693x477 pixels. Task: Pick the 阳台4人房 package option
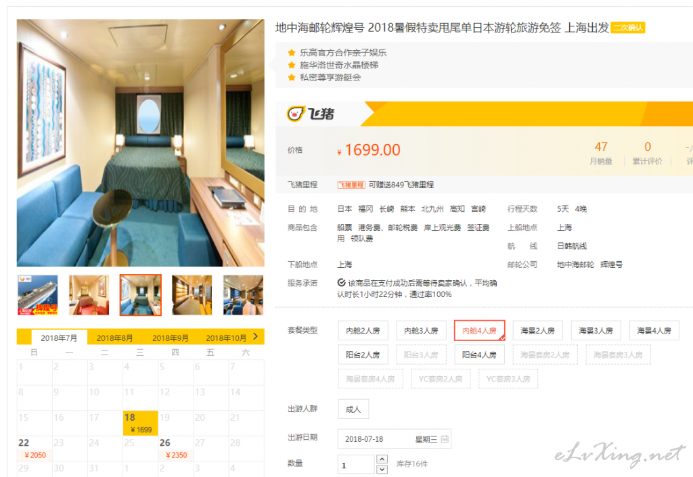479,355
